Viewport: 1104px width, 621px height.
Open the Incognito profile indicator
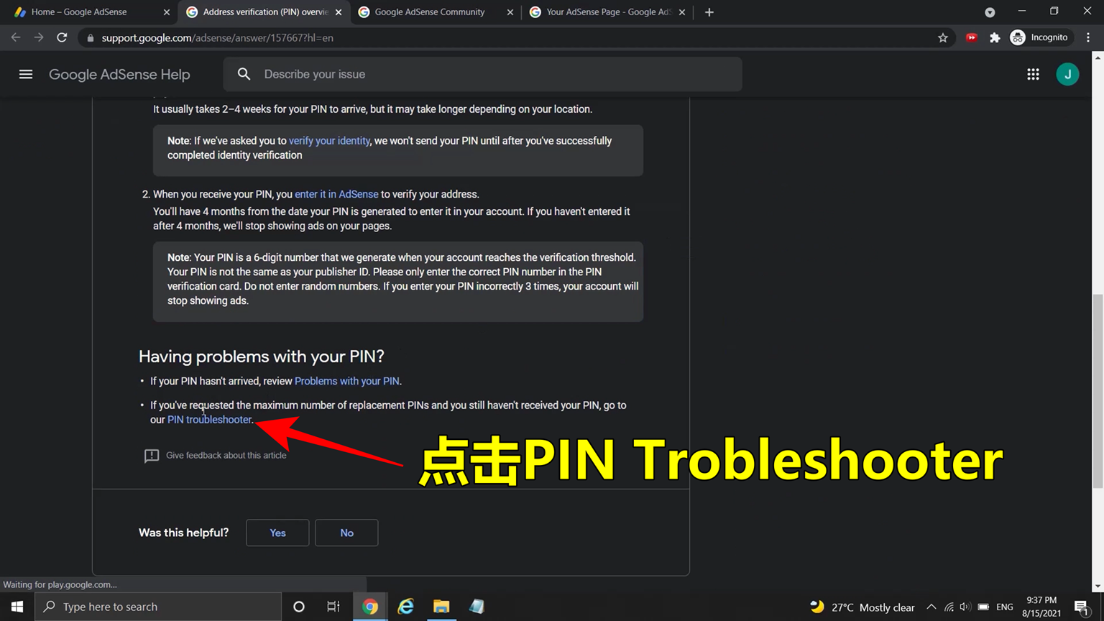coord(1039,37)
